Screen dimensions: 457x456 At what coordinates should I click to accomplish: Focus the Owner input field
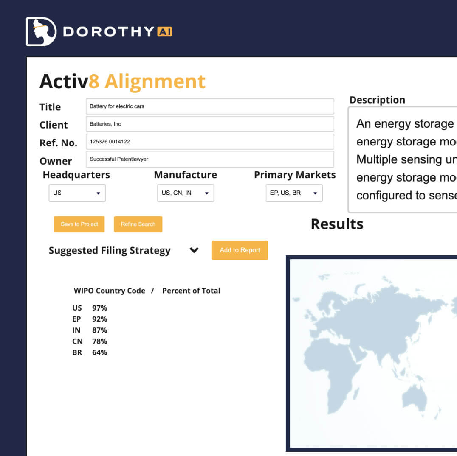pyautogui.click(x=210, y=159)
